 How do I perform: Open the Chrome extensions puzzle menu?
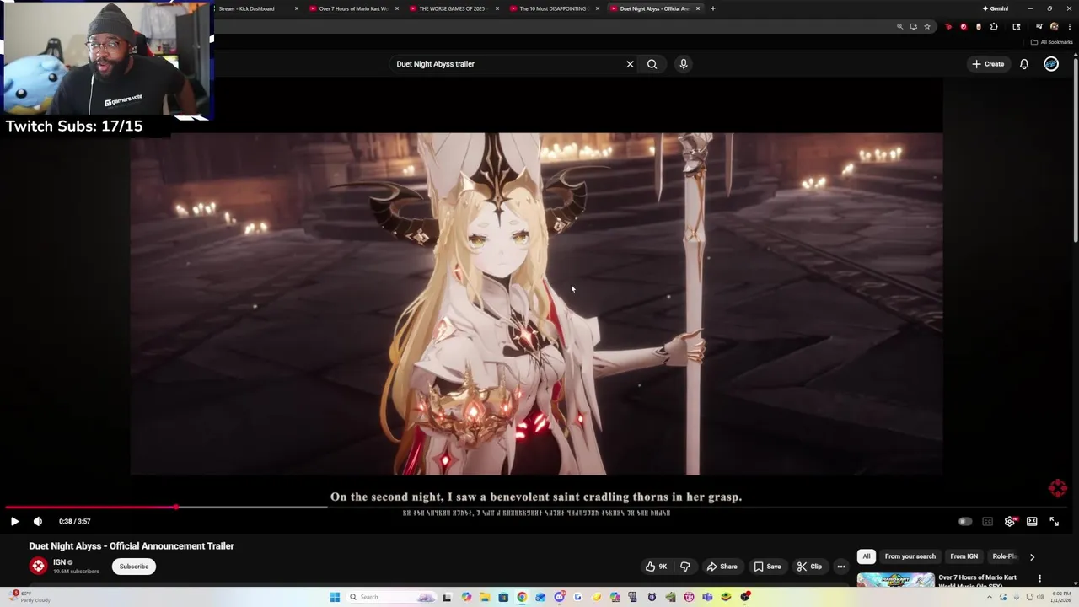(994, 26)
